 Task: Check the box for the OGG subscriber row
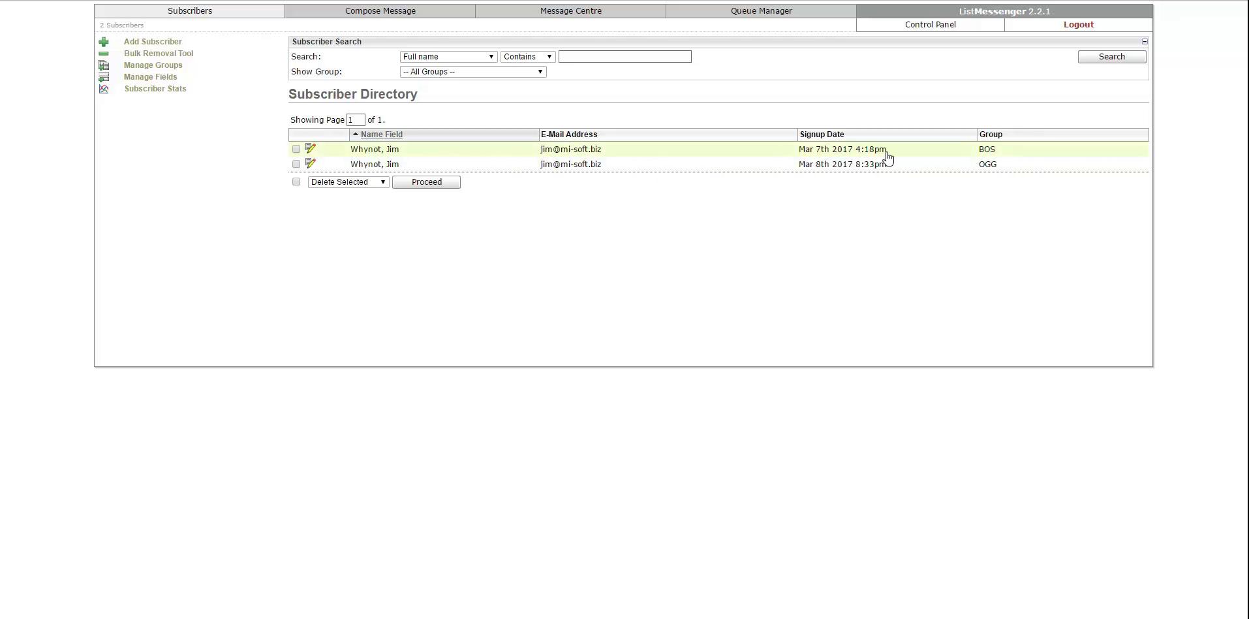tap(296, 164)
